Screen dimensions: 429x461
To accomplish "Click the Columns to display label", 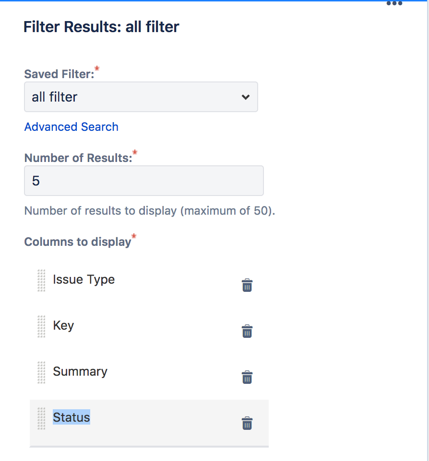I will 77,242.
